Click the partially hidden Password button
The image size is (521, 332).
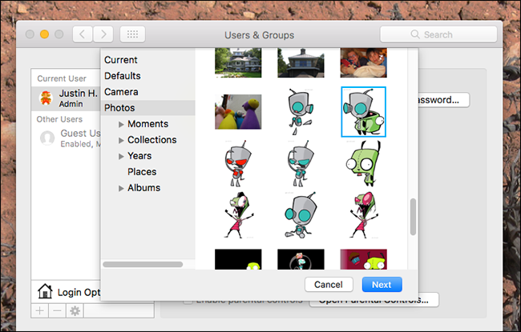coord(443,100)
